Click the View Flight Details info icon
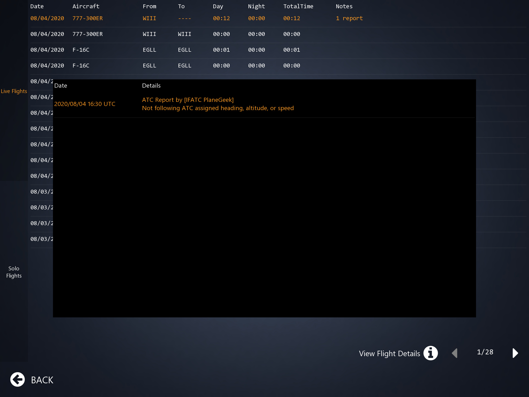Image resolution: width=529 pixels, height=397 pixels. [x=430, y=353]
